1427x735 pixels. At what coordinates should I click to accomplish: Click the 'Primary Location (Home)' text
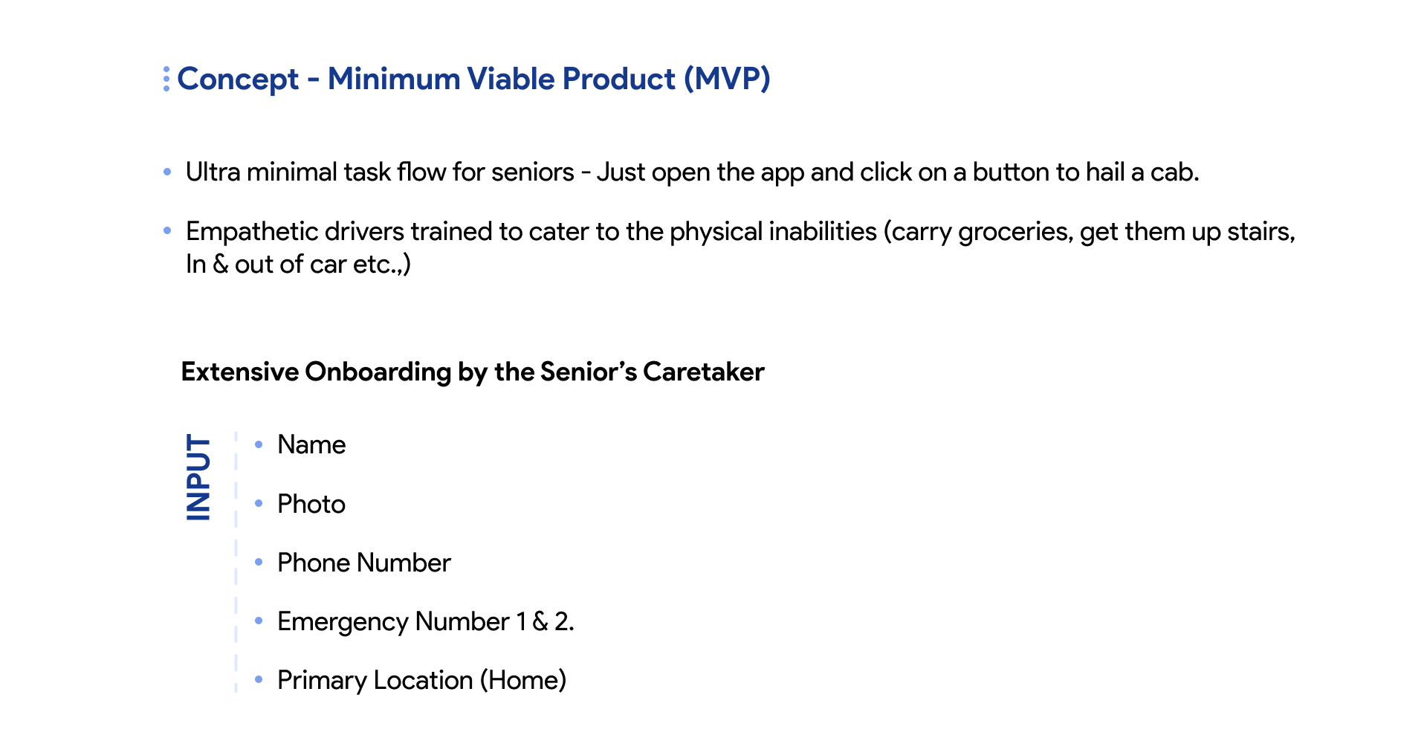pyautogui.click(x=421, y=680)
